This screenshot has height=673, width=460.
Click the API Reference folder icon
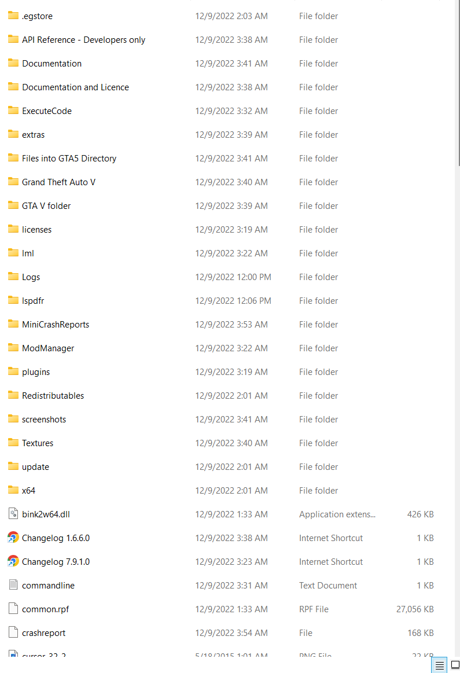point(13,39)
